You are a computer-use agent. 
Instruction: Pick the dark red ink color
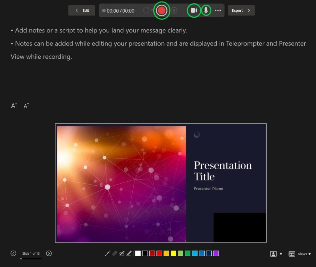coord(152,253)
